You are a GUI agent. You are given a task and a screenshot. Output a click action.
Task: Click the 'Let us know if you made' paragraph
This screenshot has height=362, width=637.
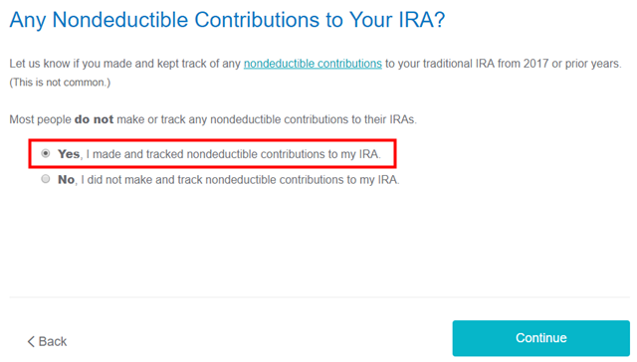(316, 73)
